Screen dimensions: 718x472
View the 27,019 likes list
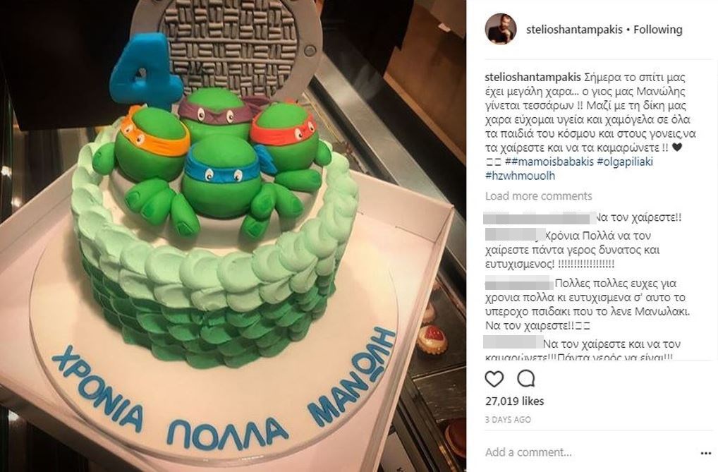coord(515,401)
